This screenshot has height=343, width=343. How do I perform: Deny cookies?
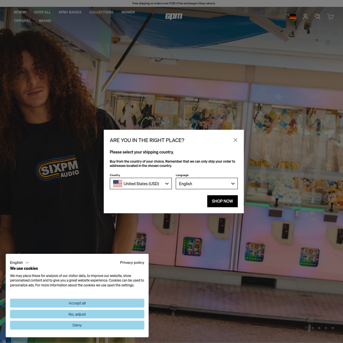(77, 325)
